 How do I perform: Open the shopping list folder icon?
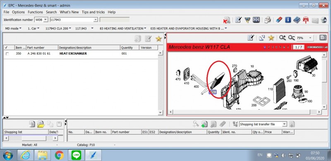pyautogui.click(x=41, y=124)
